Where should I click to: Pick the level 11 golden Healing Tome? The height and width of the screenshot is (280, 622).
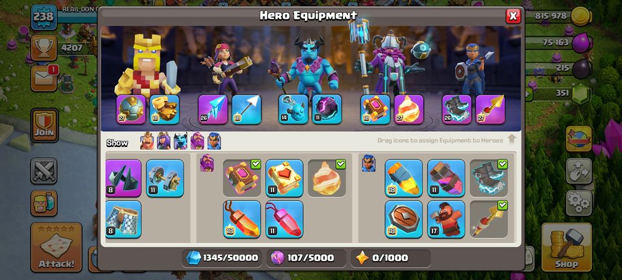[x=284, y=178]
